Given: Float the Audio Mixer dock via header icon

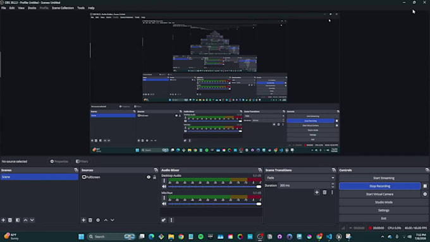Looking at the screenshot, I should pyautogui.click(x=260, y=170).
